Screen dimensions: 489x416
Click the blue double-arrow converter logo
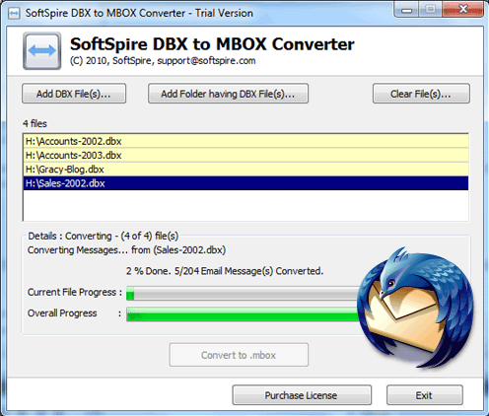pyautogui.click(x=41, y=50)
